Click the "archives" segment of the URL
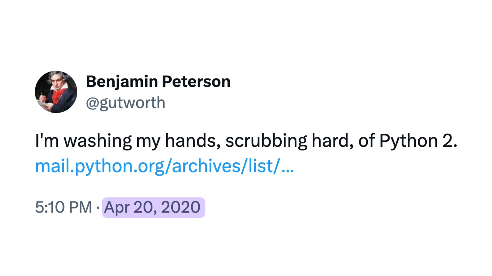This screenshot has height=276, width=492. click(x=206, y=166)
